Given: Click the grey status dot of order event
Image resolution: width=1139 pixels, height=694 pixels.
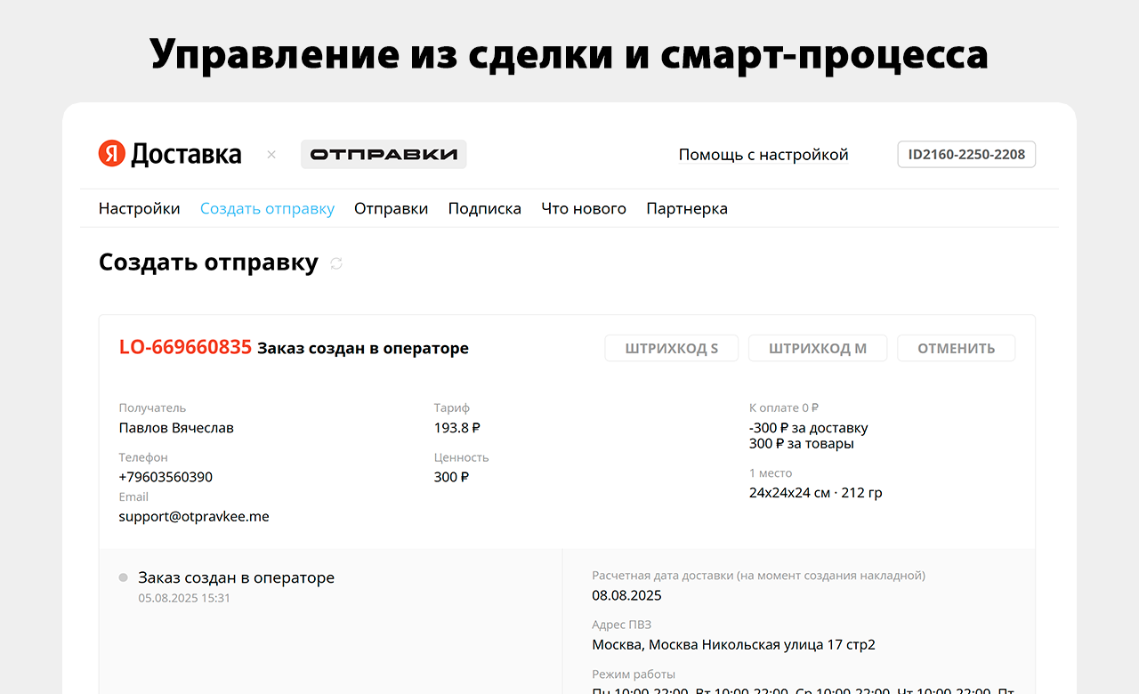Looking at the screenshot, I should tap(123, 577).
